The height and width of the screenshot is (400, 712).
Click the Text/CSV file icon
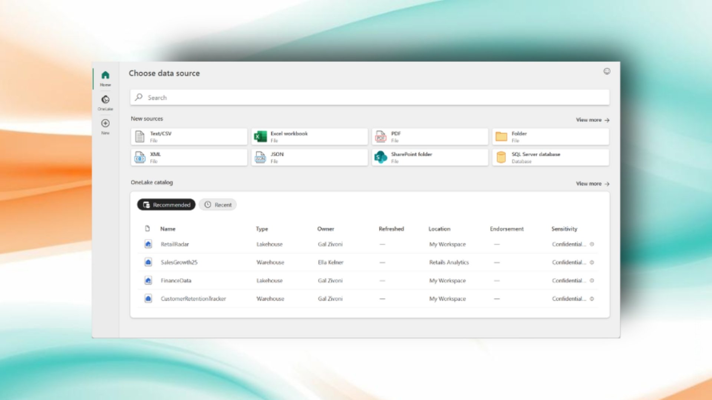click(140, 136)
